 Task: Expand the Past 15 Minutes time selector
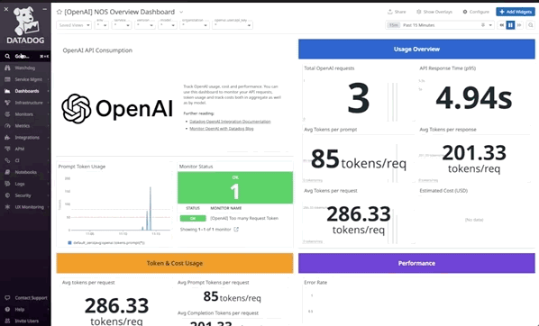pyautogui.click(x=440, y=25)
